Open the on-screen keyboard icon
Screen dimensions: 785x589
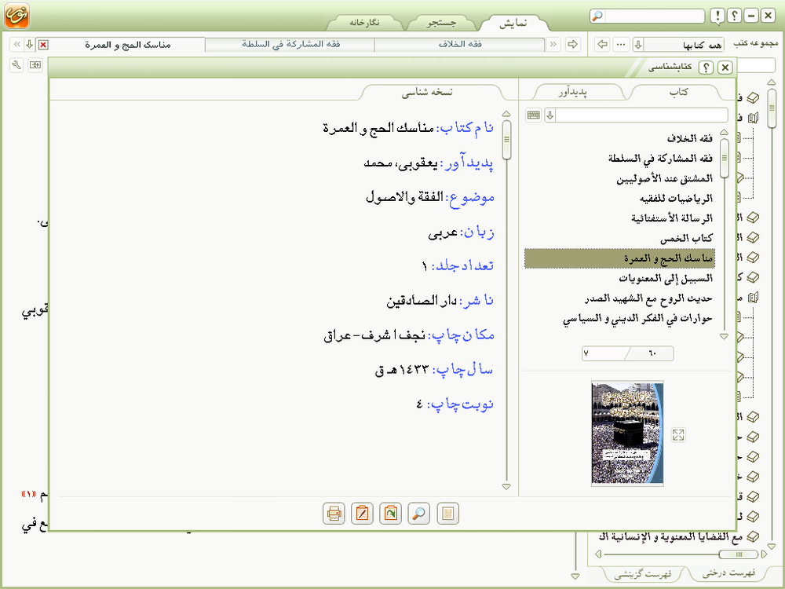[x=534, y=115]
